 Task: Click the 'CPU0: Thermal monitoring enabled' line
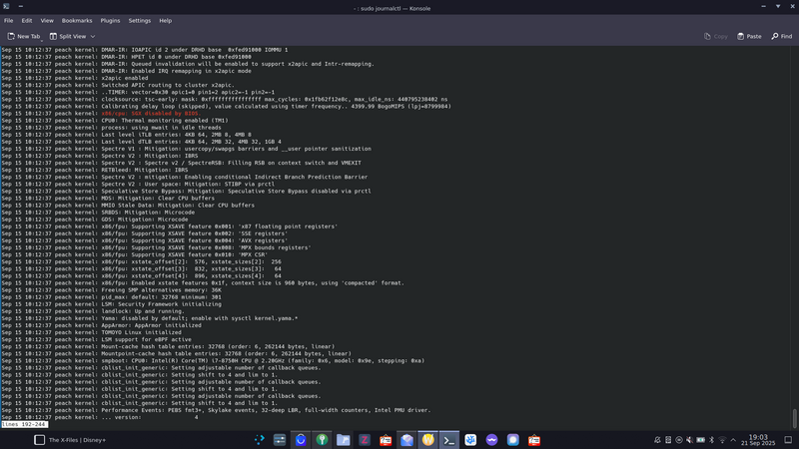coord(165,121)
